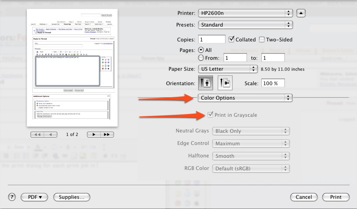This screenshot has width=357, height=209.
Task: Click the Cancel button
Action: [304, 197]
